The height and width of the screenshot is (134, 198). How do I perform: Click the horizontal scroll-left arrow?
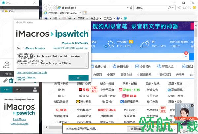coord(47,127)
